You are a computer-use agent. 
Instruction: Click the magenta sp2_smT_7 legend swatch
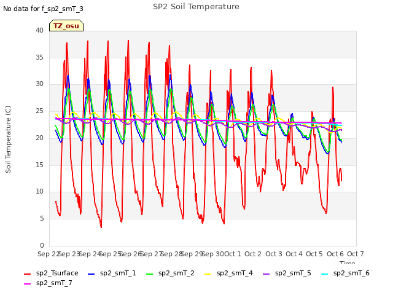click(x=27, y=284)
